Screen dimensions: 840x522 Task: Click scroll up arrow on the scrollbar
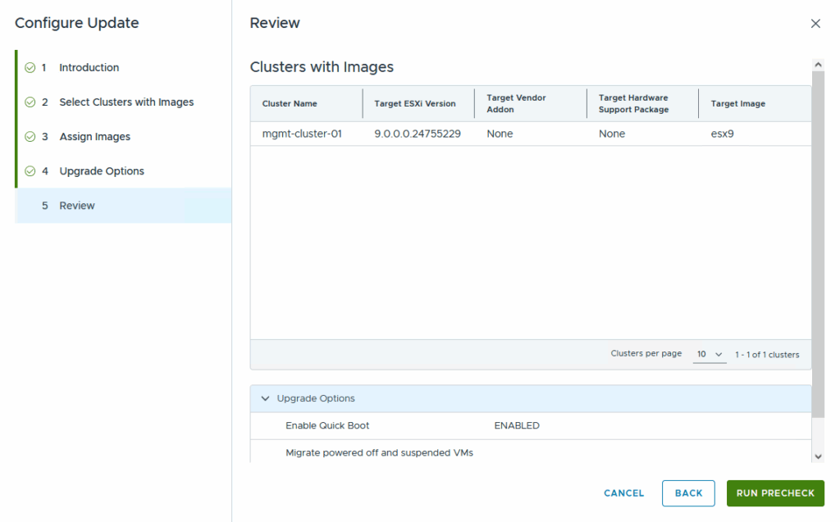point(818,64)
